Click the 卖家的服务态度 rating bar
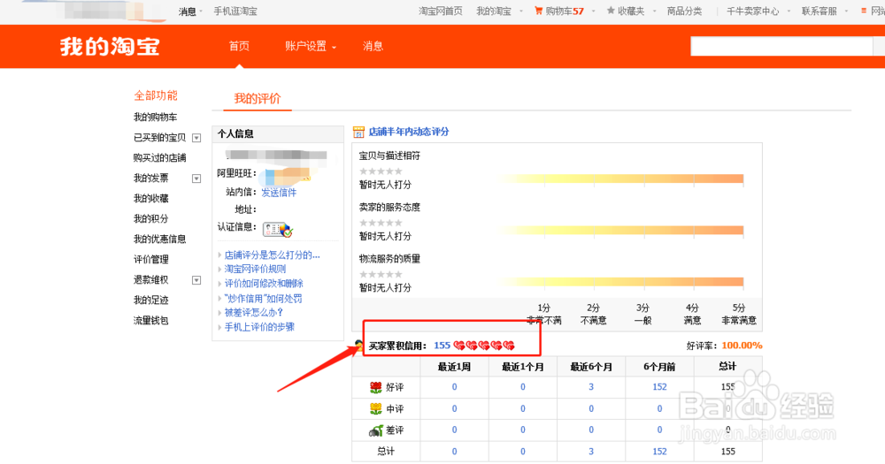The width and height of the screenshot is (885, 464). click(621, 230)
